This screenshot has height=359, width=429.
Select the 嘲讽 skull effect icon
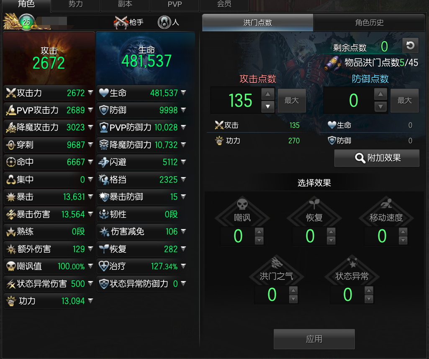pos(242,204)
